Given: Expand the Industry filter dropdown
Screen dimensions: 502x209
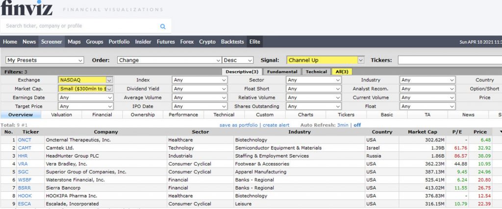Looking at the screenshot, I should point(427,80).
